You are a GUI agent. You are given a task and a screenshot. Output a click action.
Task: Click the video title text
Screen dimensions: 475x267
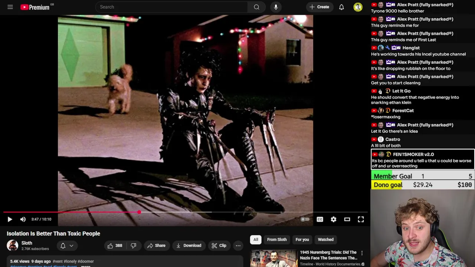coord(53,234)
